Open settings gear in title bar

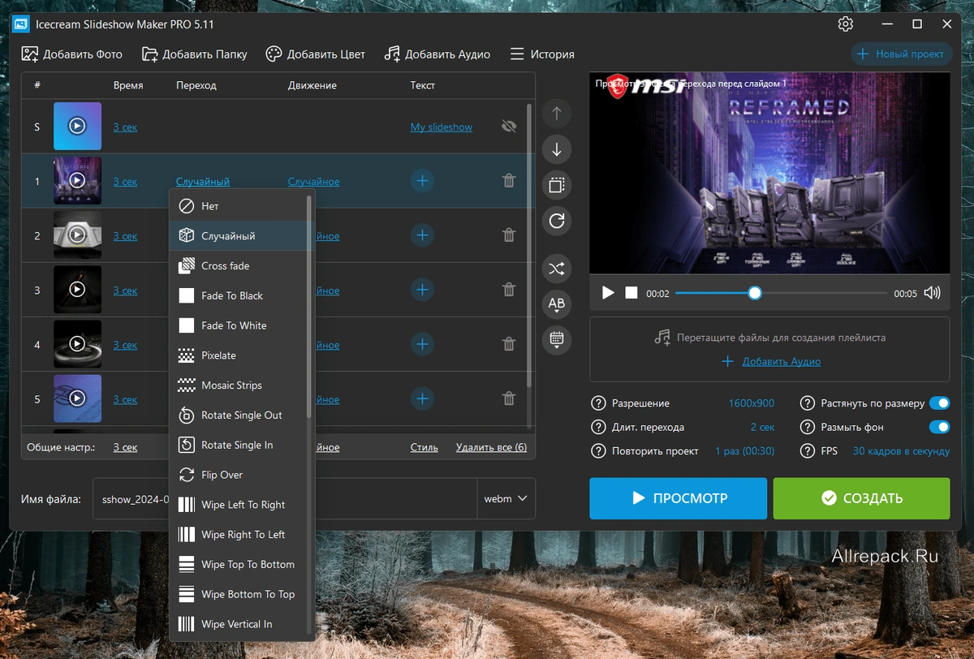pyautogui.click(x=846, y=24)
